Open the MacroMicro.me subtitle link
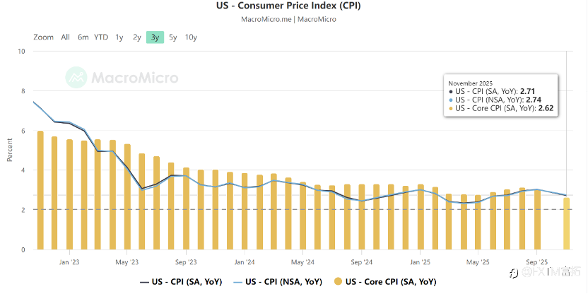The image size is (588, 294). 266,19
